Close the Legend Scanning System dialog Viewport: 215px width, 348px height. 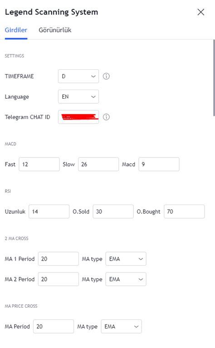[x=201, y=12]
